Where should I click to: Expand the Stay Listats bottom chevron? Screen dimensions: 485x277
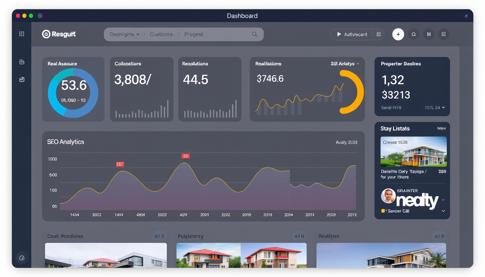[443, 211]
